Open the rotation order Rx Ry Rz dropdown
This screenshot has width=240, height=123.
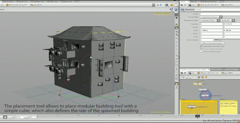pyautogui.click(x=228, y=20)
